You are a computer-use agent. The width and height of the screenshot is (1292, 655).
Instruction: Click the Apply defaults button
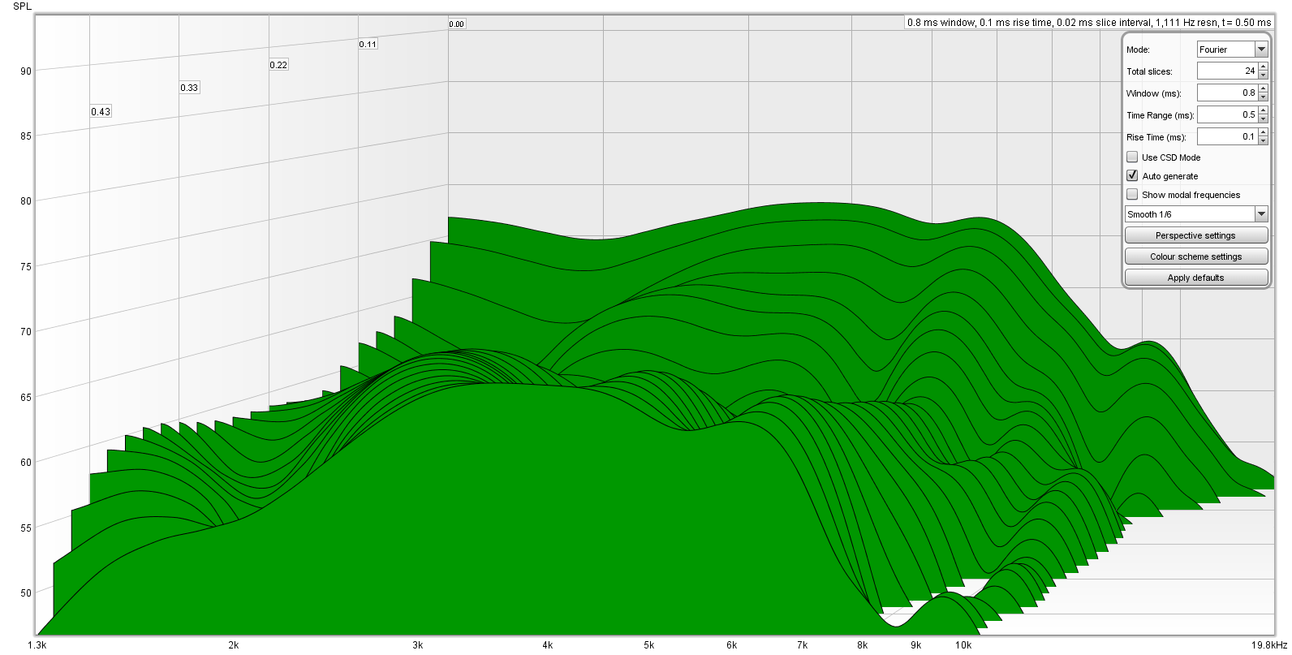[1196, 278]
